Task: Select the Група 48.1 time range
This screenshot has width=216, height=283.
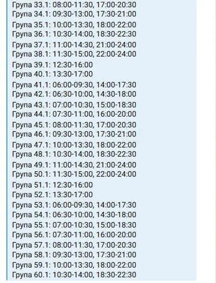Action: (x=74, y=154)
